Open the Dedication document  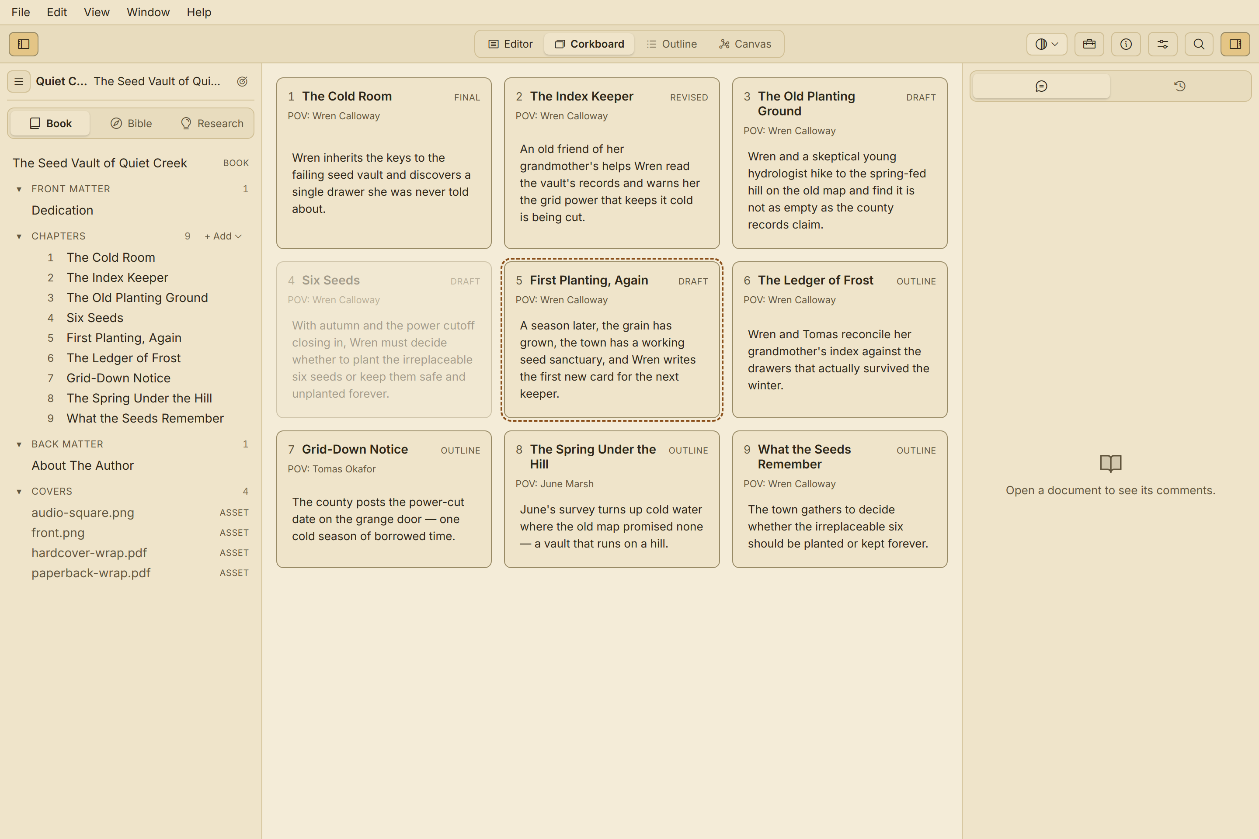coord(131,210)
